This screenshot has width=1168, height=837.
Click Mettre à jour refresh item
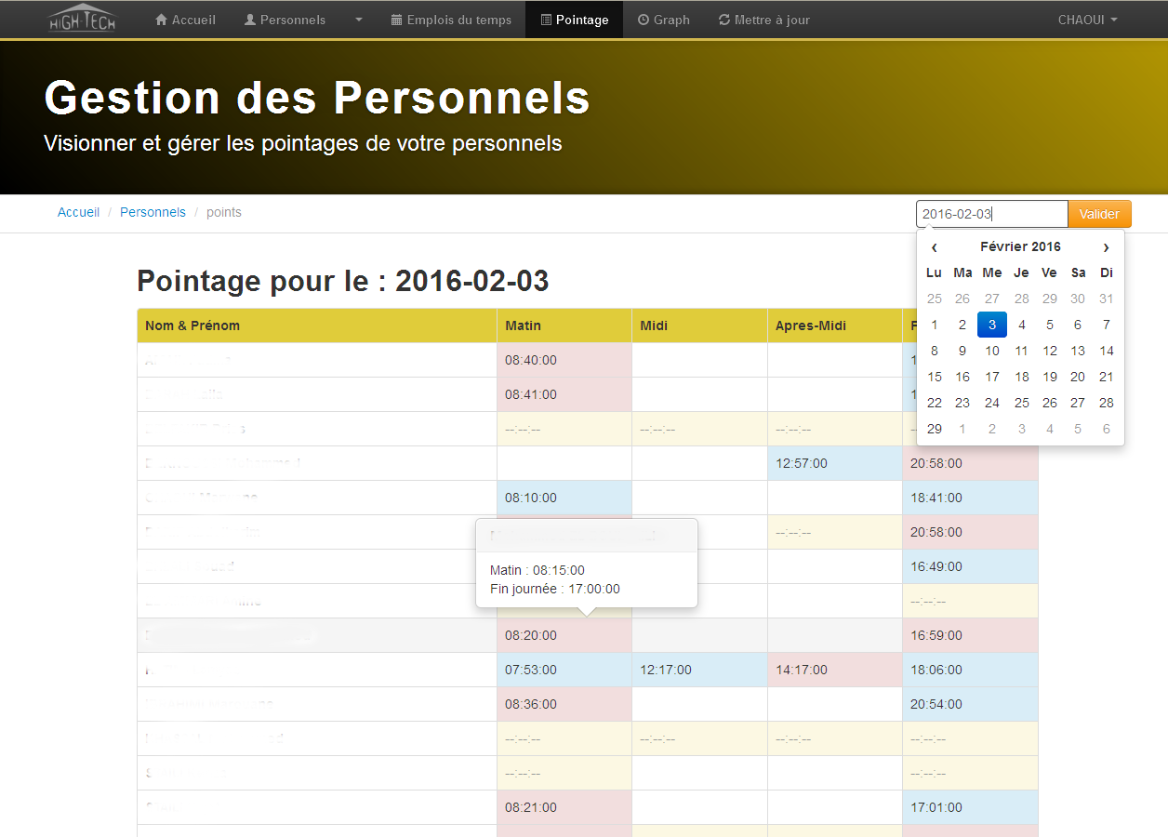[x=763, y=20]
